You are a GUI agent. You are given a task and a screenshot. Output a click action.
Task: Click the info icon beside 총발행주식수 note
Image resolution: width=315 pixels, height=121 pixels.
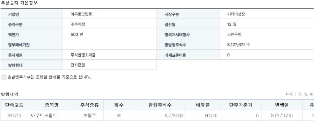click(4, 77)
